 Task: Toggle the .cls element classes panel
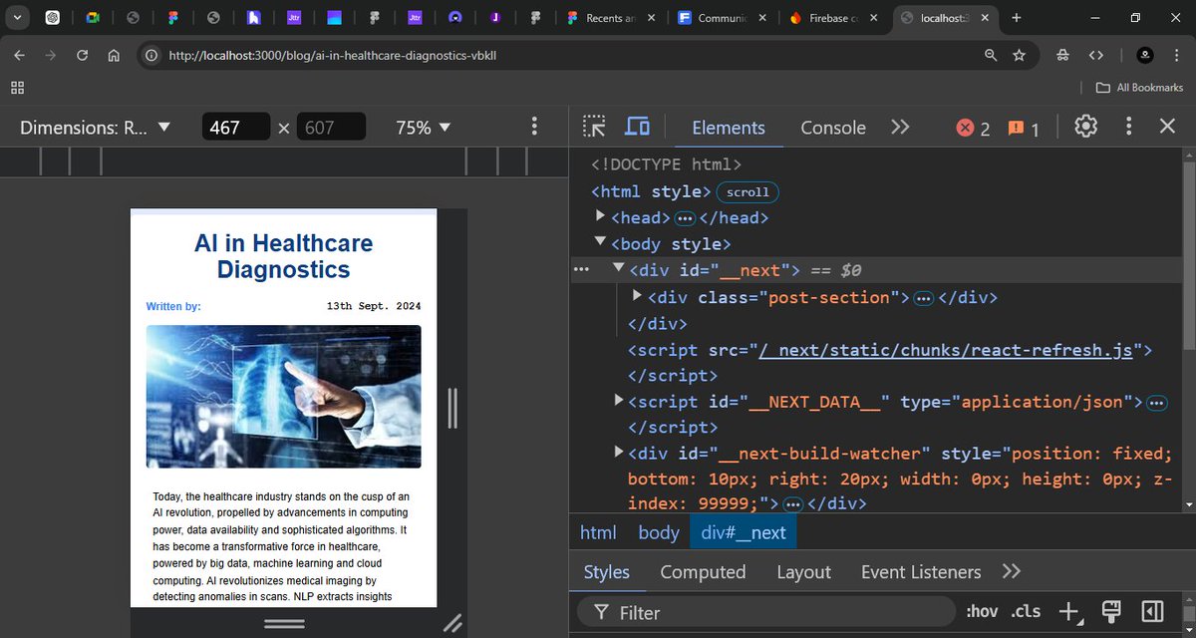pyautogui.click(x=1026, y=611)
